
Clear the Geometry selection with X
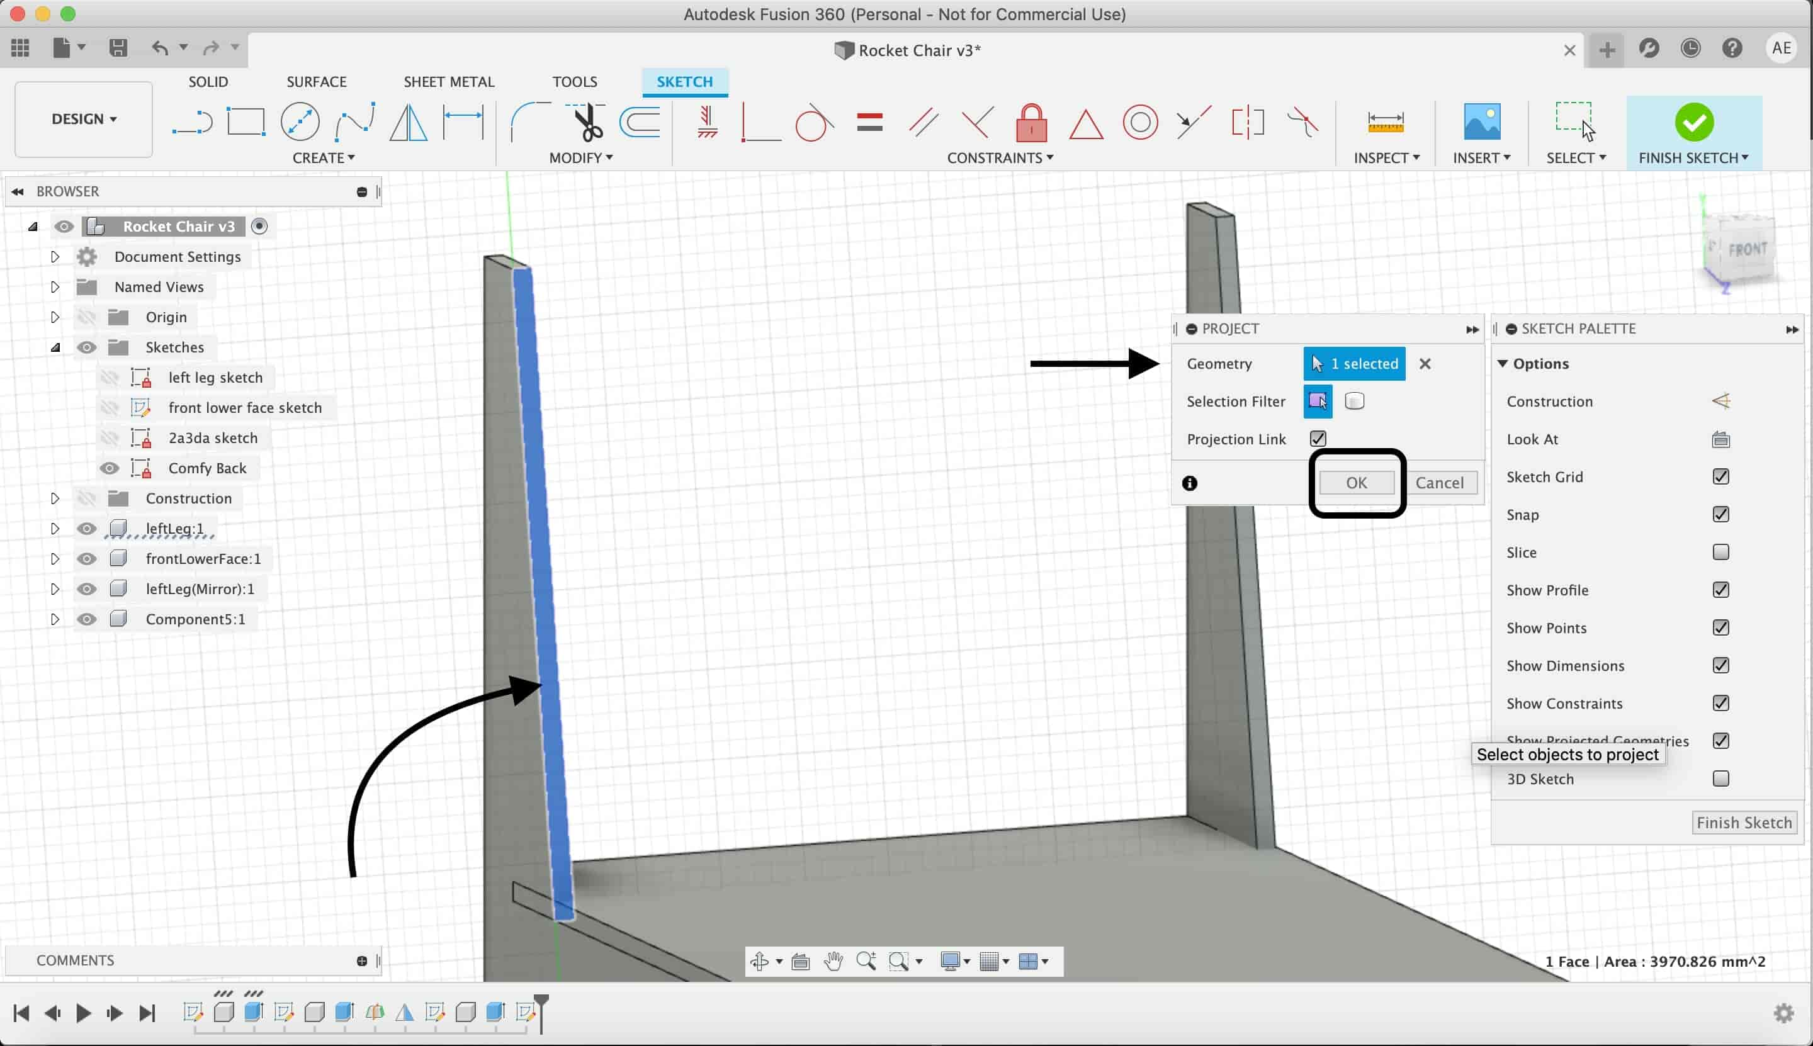click(1425, 364)
